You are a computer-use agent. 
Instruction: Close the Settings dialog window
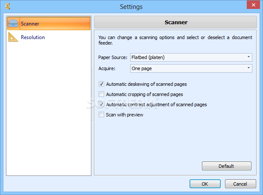click(x=253, y=5)
